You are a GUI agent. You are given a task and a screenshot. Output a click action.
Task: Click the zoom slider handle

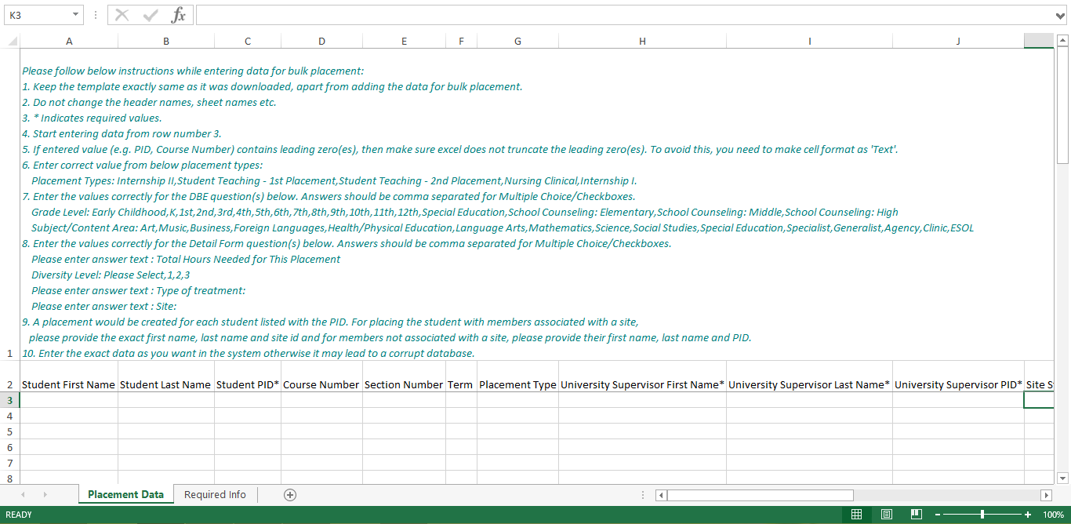pyautogui.click(x=982, y=515)
